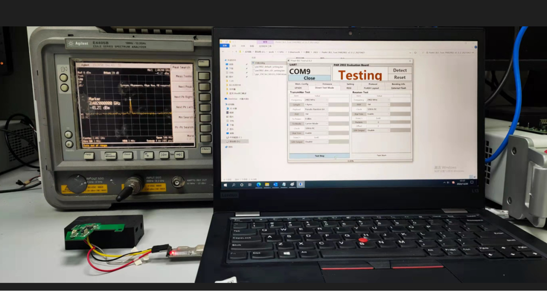Switch to the RSSI tab
Viewport: 547px width, 292px height.
(x=349, y=88)
